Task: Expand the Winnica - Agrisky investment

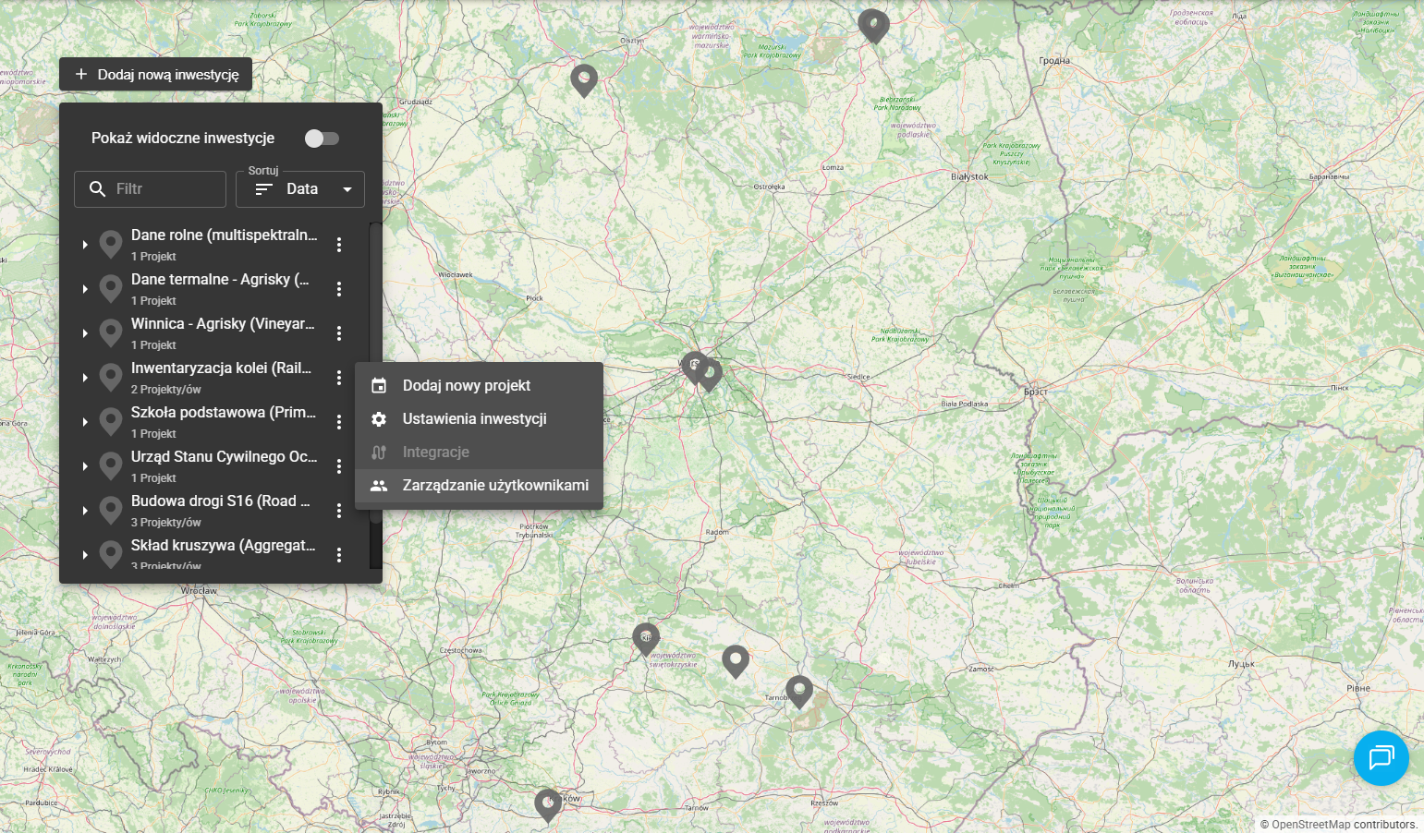Action: (x=85, y=333)
